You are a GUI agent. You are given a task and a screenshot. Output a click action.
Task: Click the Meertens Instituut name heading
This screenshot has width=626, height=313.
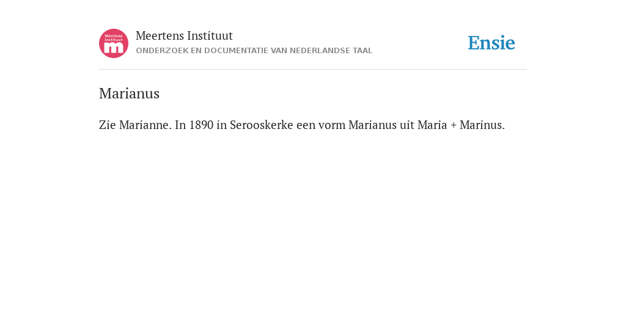tap(184, 35)
